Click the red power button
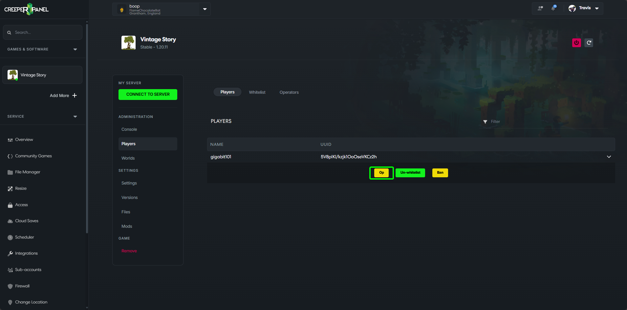Image resolution: width=627 pixels, height=310 pixels. coord(576,43)
